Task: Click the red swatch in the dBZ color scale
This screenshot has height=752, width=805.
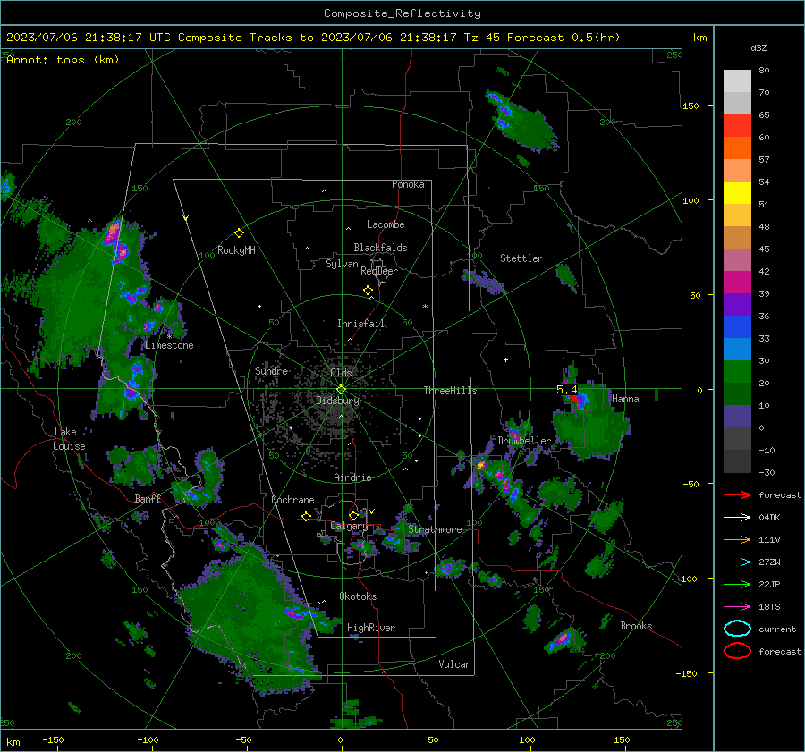Action: [737, 125]
